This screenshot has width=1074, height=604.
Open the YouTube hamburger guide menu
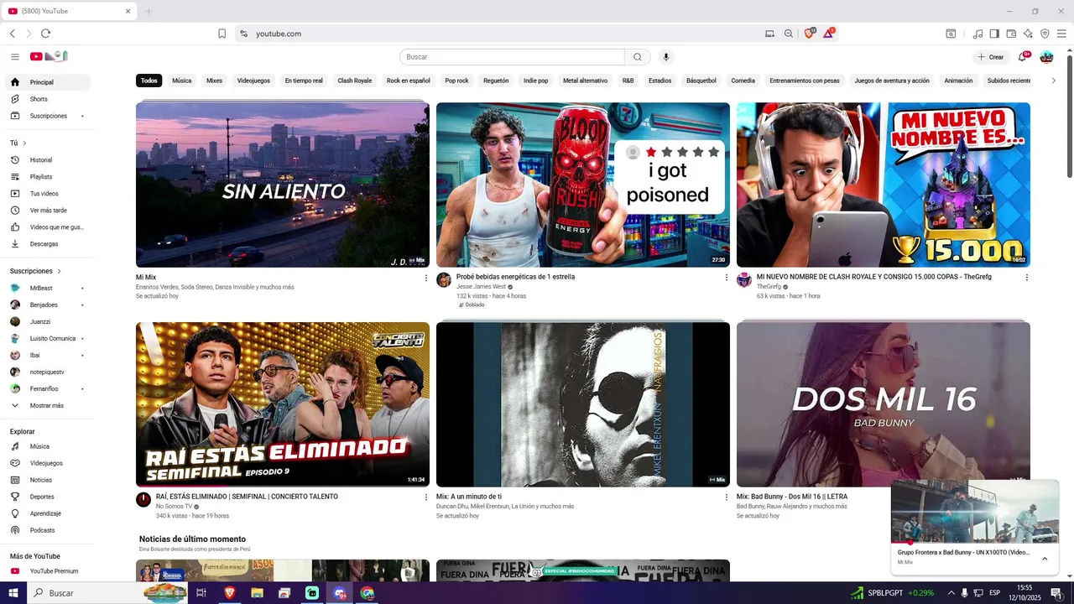point(15,57)
